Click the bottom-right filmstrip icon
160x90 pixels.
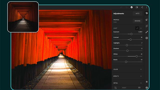tap(139, 88)
